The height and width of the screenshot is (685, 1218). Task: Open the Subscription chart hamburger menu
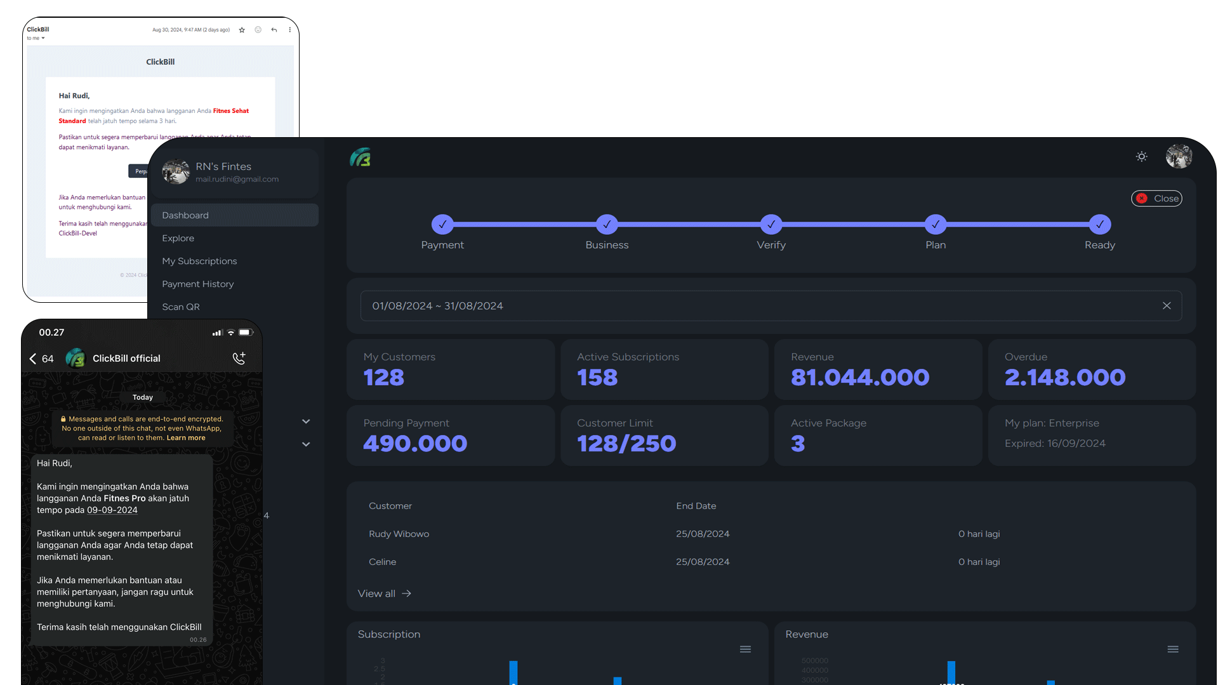click(x=745, y=649)
